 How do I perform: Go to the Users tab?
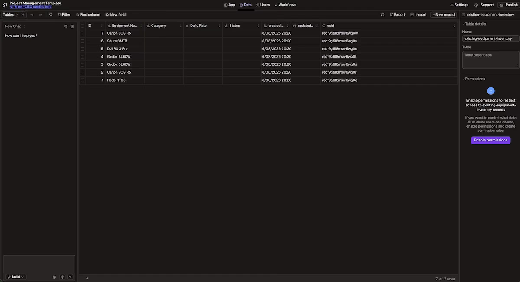(263, 5)
